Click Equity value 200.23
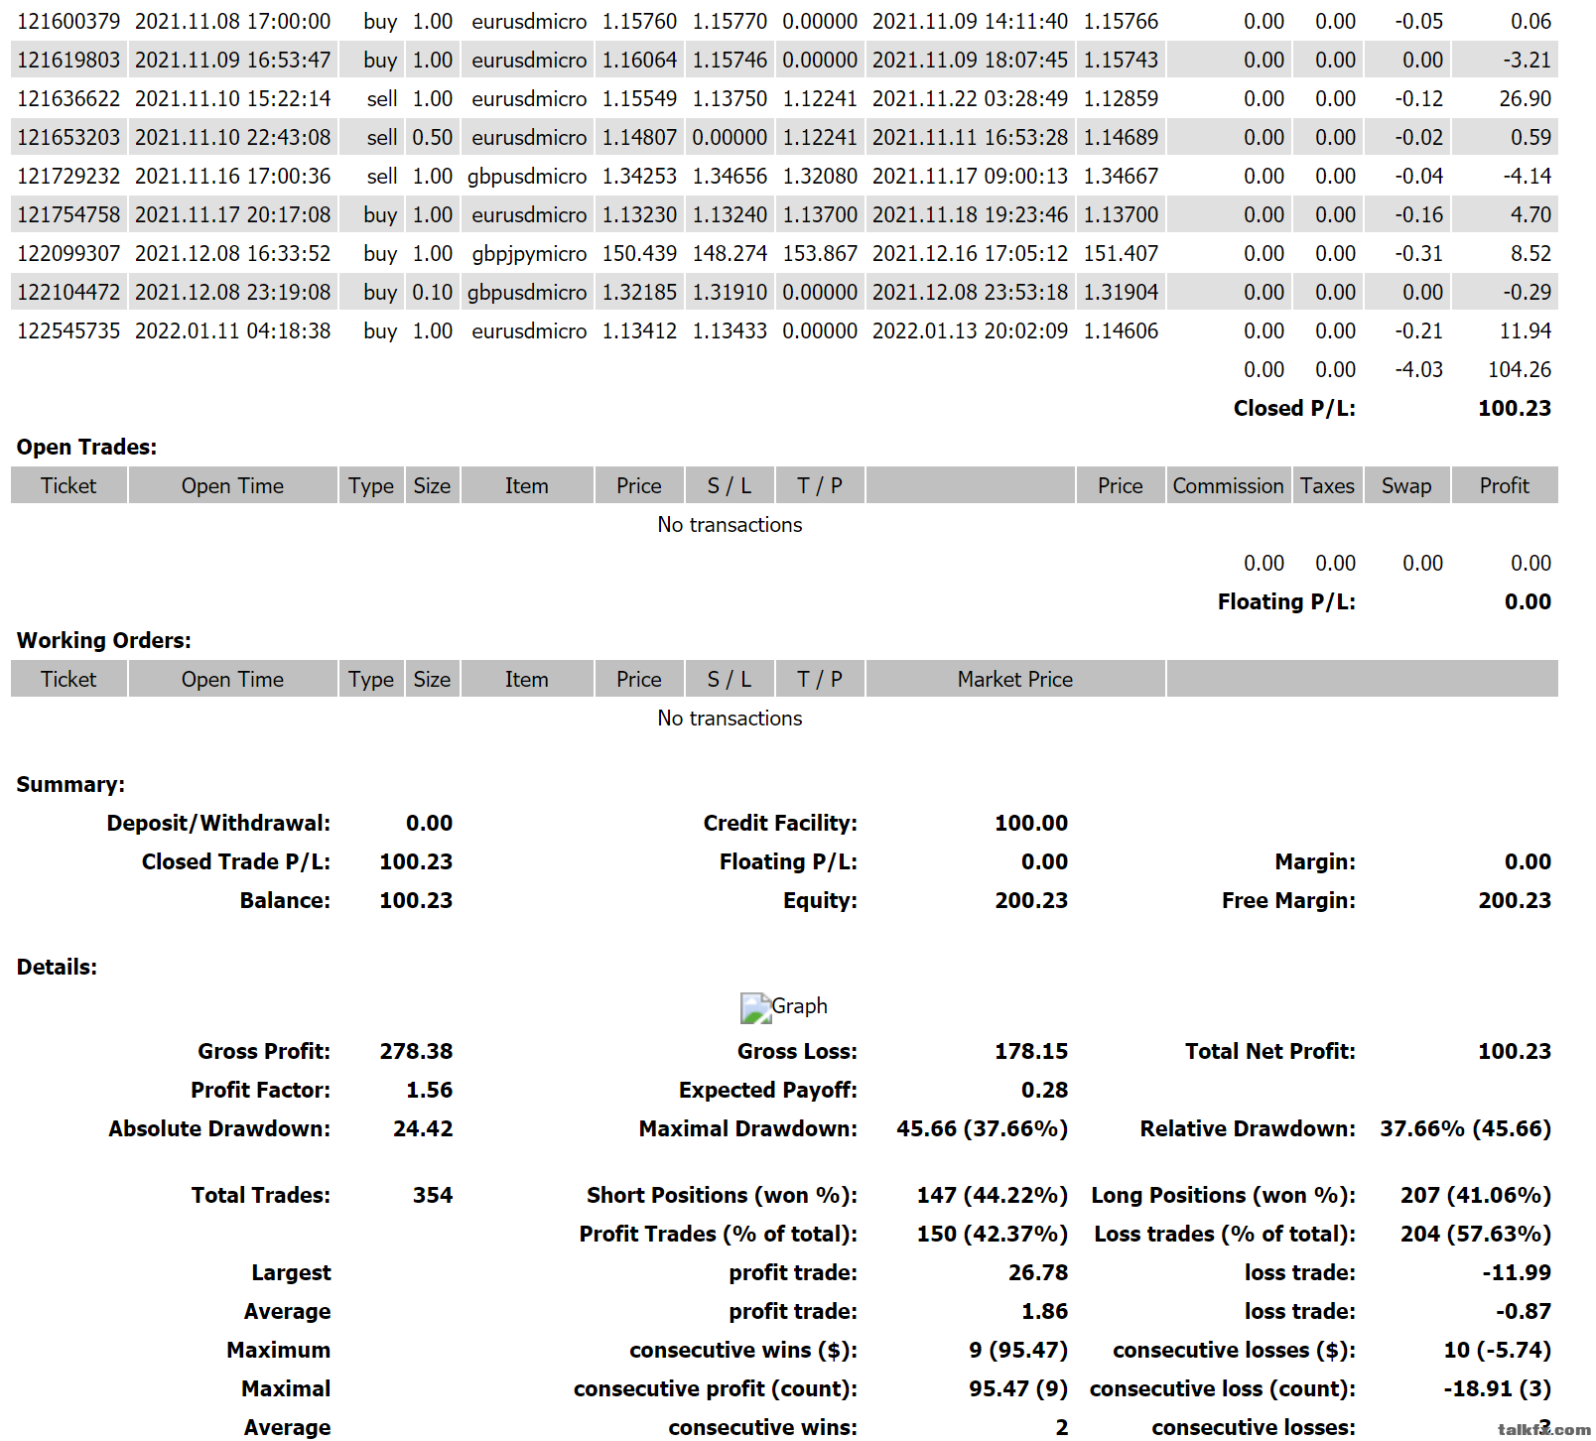The image size is (1596, 1441). coord(1031,900)
